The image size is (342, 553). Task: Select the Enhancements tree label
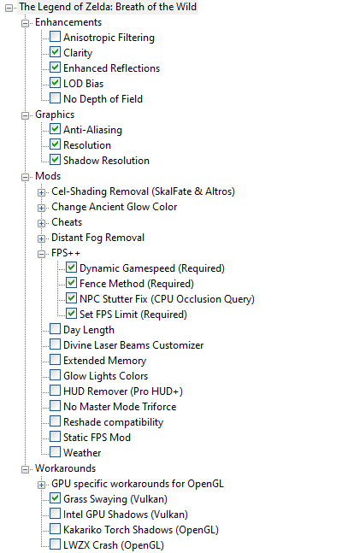68,22
